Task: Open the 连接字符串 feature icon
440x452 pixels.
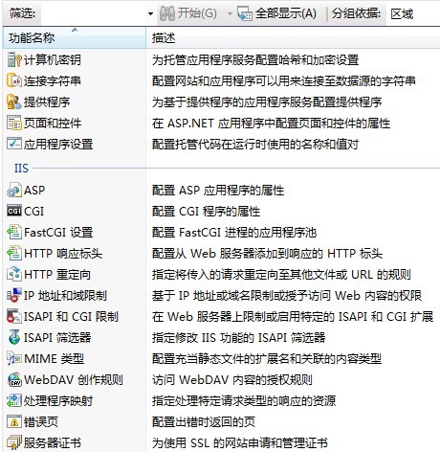Action: coord(14,81)
